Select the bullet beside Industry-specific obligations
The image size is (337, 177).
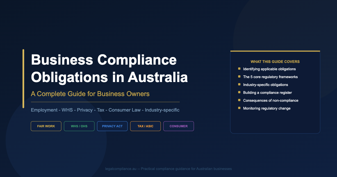(x=239, y=84)
